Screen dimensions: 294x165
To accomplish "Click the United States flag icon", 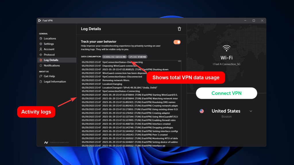I will 202,111.
